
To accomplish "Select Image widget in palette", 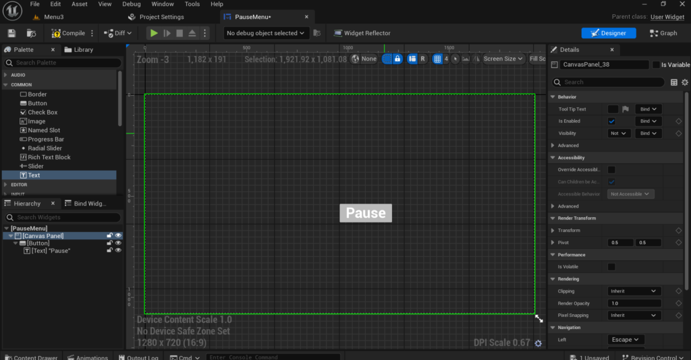I will pyautogui.click(x=32, y=121).
